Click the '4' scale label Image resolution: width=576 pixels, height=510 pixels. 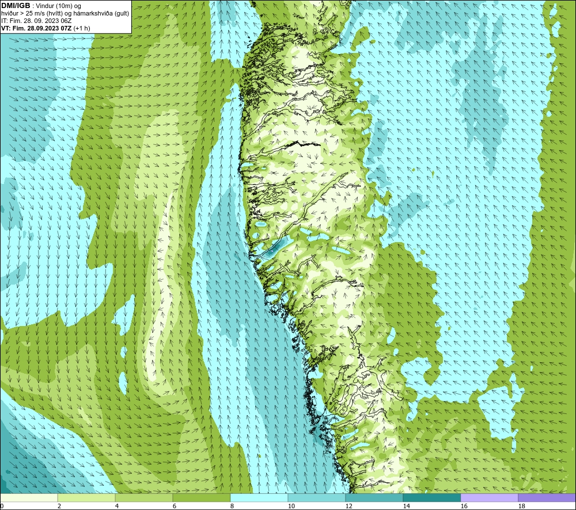tap(117, 506)
